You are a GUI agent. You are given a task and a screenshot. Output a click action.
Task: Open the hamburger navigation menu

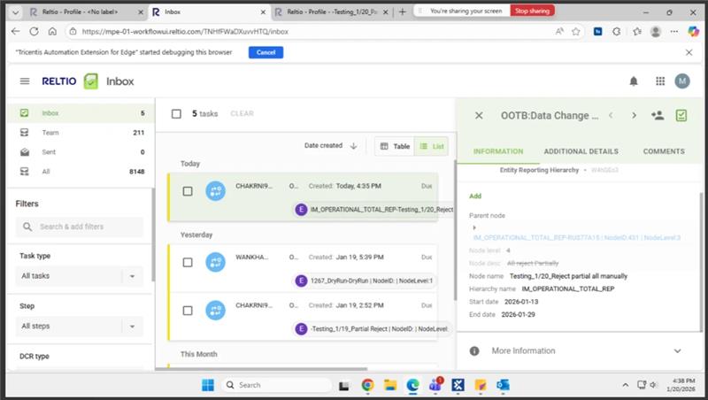25,81
